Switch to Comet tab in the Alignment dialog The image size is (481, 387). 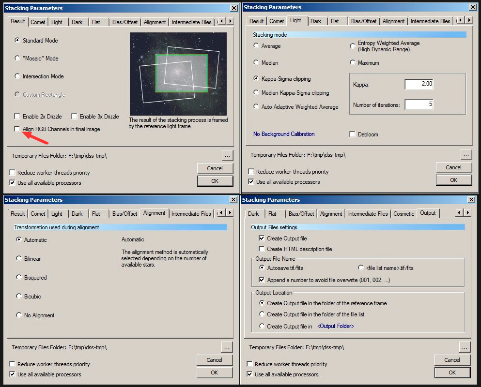tap(38, 214)
